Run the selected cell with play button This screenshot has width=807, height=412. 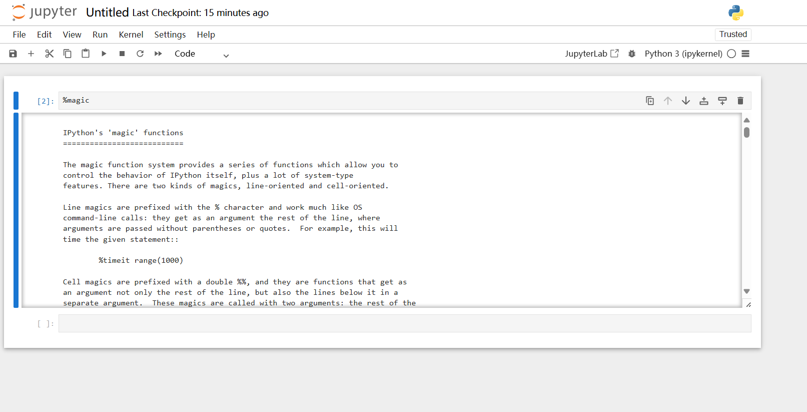pyautogui.click(x=104, y=54)
